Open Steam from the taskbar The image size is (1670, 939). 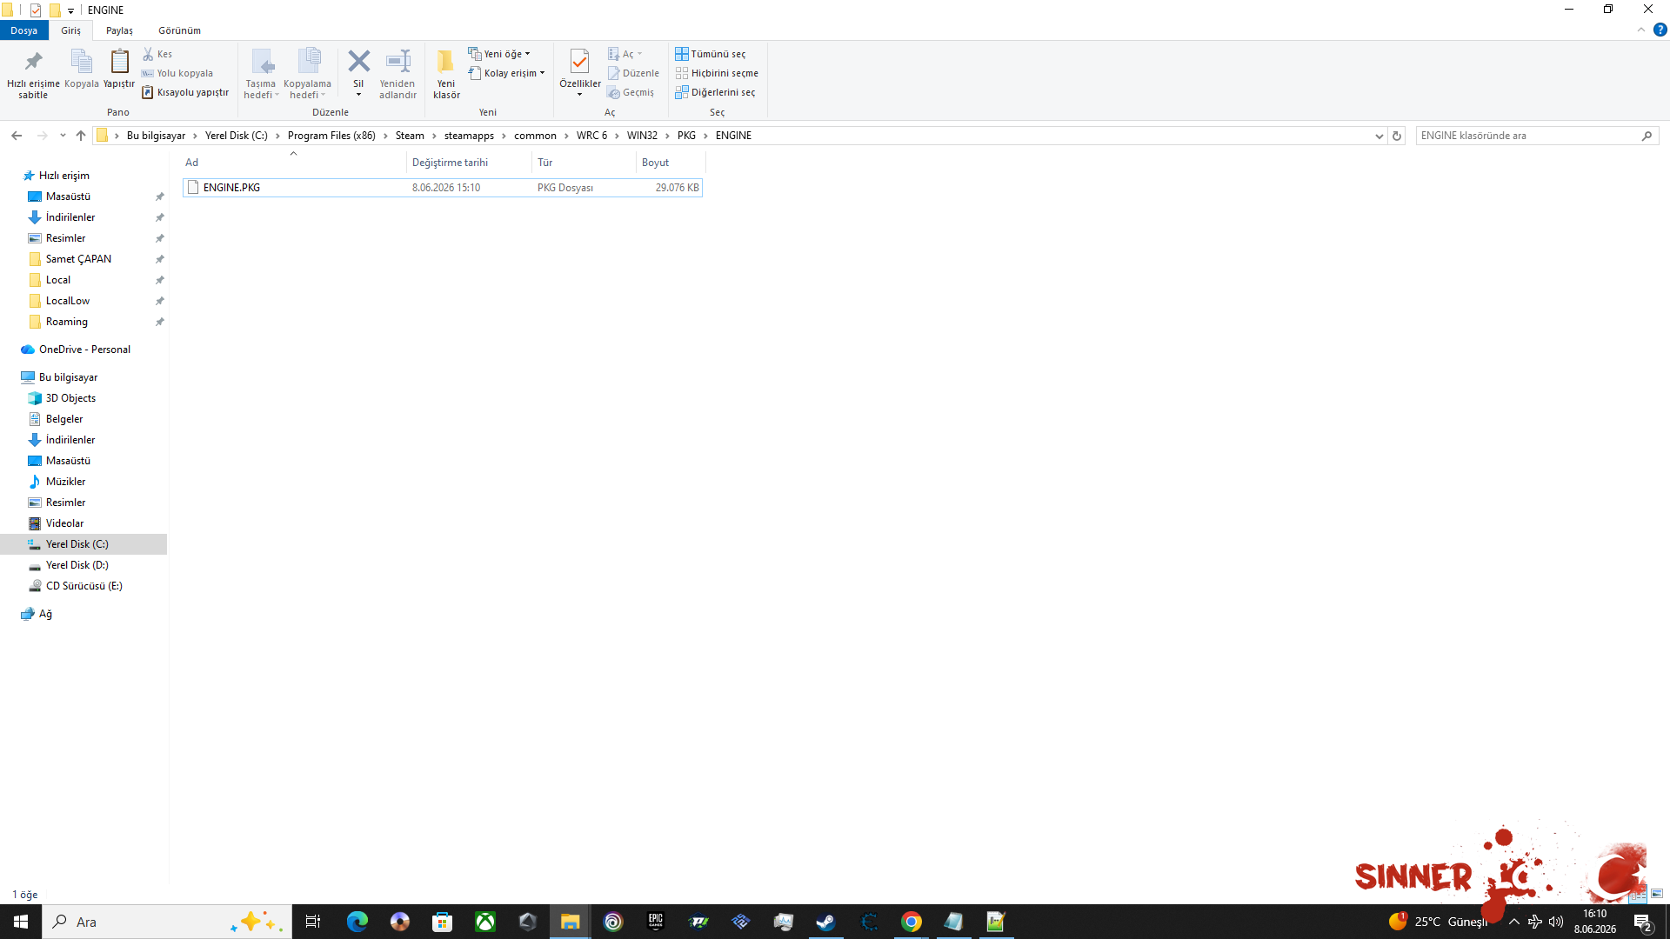pos(825,922)
